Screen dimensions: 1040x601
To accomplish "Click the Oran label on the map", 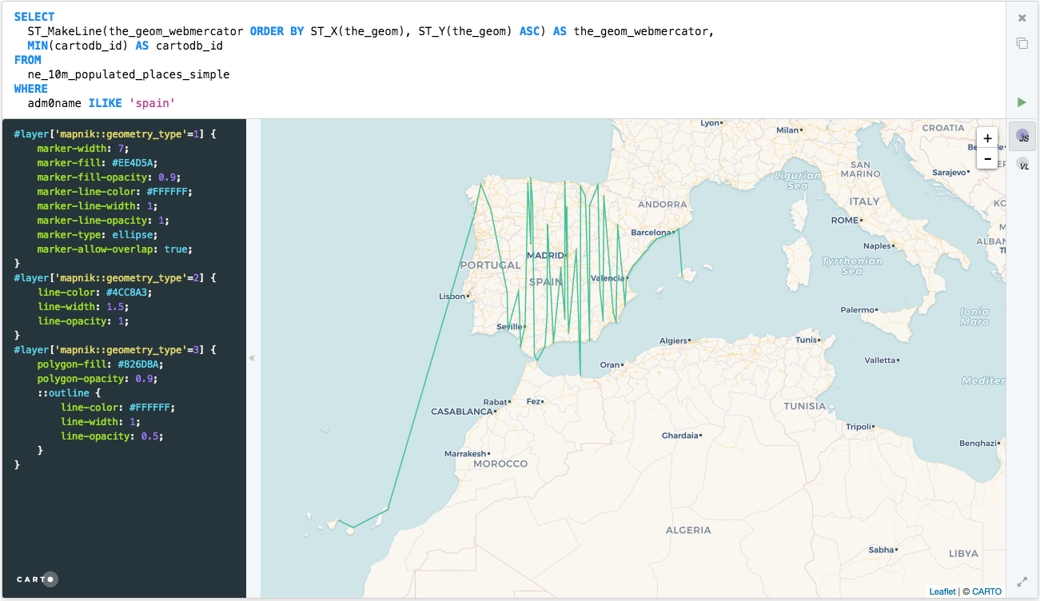I will coord(610,364).
